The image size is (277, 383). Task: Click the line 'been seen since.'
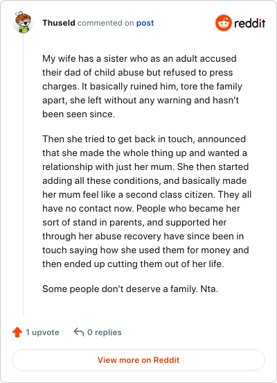[x=78, y=114]
